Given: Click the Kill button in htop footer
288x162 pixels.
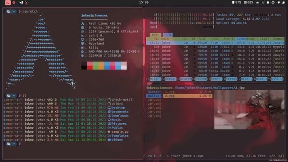Looking at the screenshot, I should 277,79.
